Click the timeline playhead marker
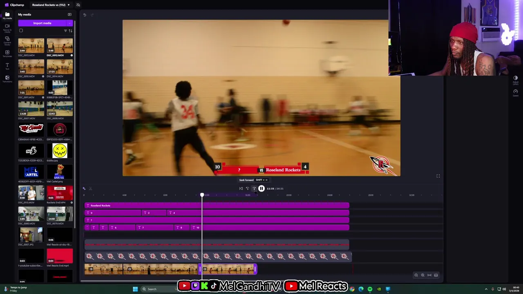This screenshot has height=294, width=523. coord(202,195)
